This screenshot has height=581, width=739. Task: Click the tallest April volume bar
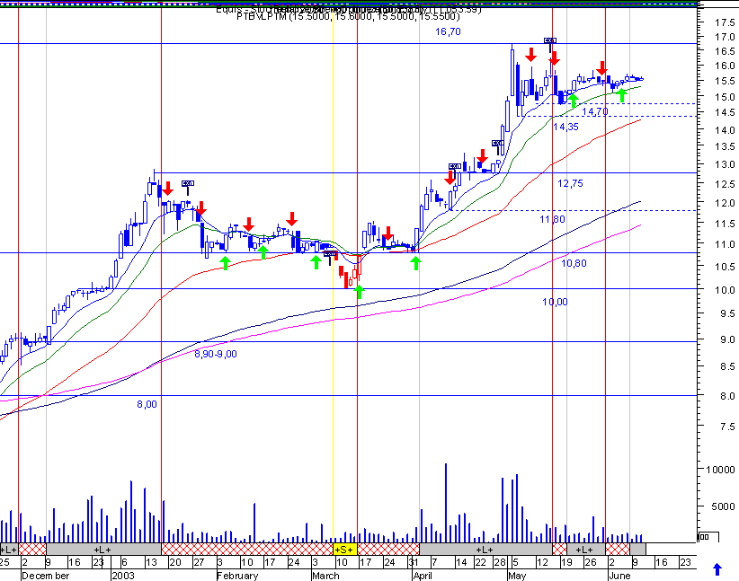point(445,503)
